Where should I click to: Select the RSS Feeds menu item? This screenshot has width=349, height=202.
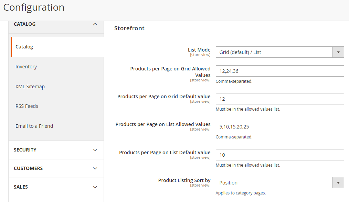[27, 106]
